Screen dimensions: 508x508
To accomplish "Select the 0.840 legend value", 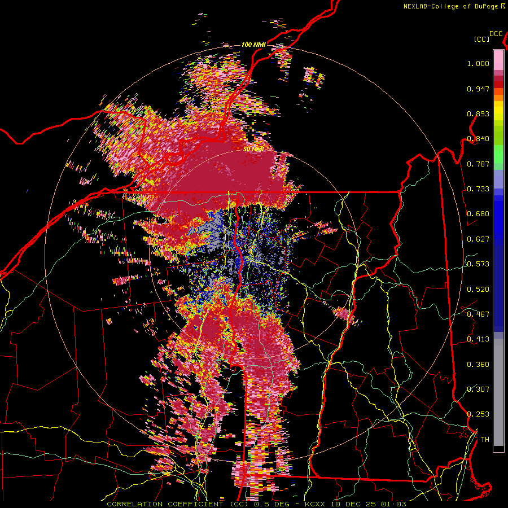I will (x=478, y=139).
